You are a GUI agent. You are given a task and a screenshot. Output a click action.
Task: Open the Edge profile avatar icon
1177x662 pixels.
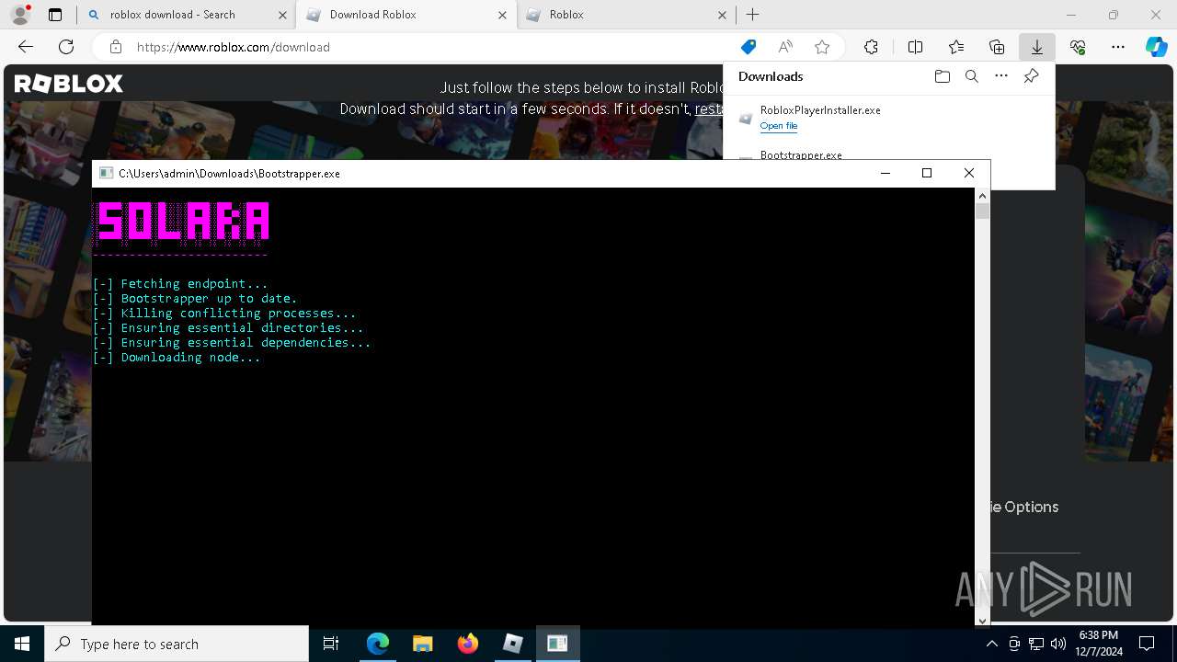point(20,15)
